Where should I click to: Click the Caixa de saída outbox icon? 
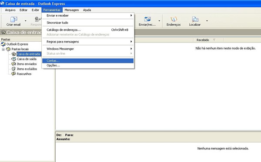coord(13,59)
